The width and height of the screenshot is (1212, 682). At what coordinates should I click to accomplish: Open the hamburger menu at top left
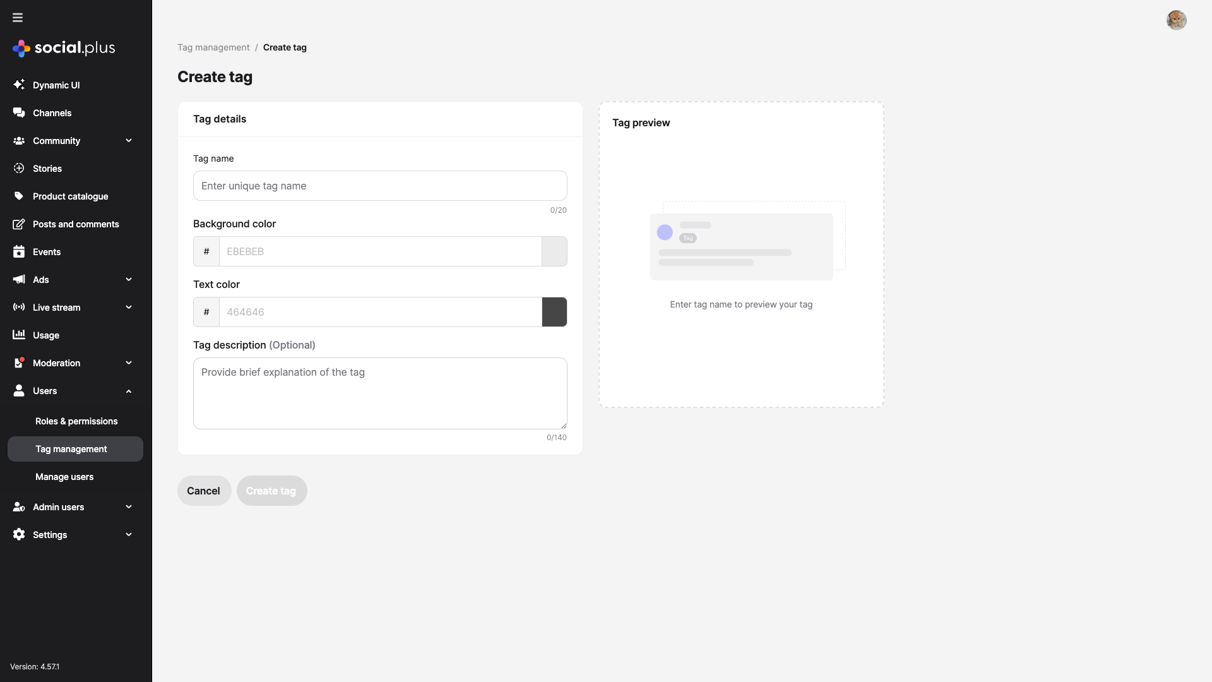click(x=18, y=18)
